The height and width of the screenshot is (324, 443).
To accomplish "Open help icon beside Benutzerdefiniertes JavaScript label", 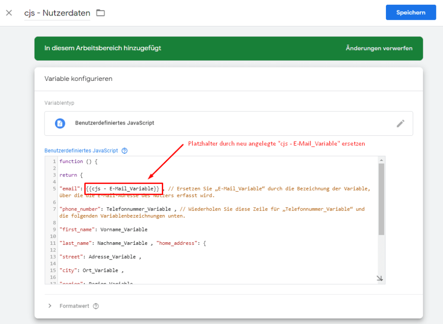I will point(125,151).
